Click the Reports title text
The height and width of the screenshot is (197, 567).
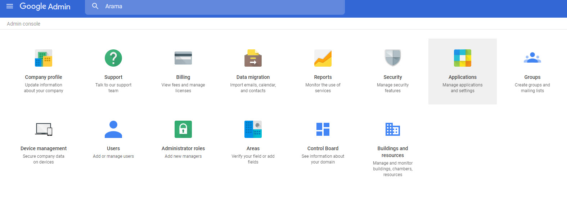[x=323, y=77]
